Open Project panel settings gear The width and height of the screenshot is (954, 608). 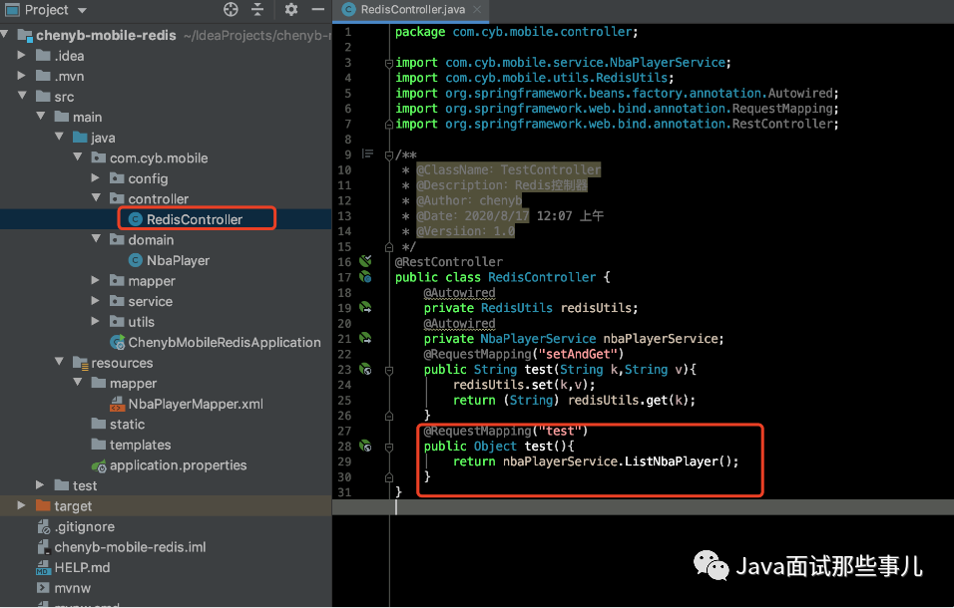tap(291, 9)
